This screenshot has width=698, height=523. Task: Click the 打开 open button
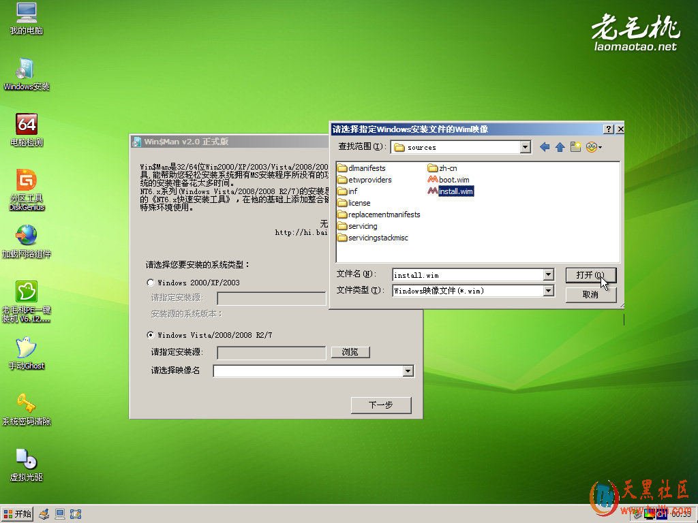click(590, 275)
